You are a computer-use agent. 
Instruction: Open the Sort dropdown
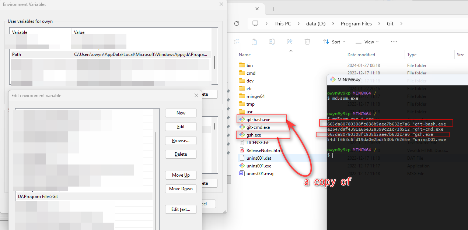pos(333,42)
